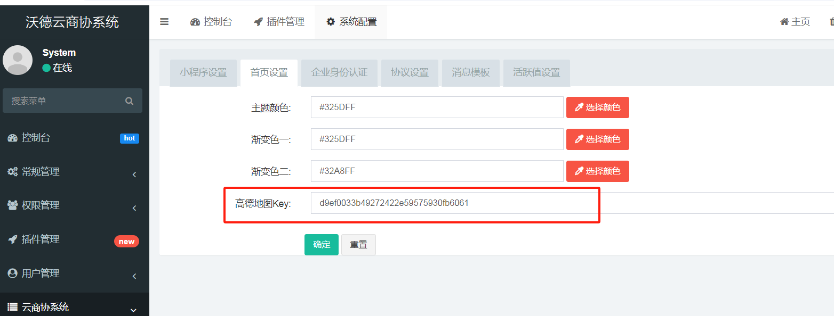Choose color for 主题颜色
The height and width of the screenshot is (316, 834).
tap(598, 107)
